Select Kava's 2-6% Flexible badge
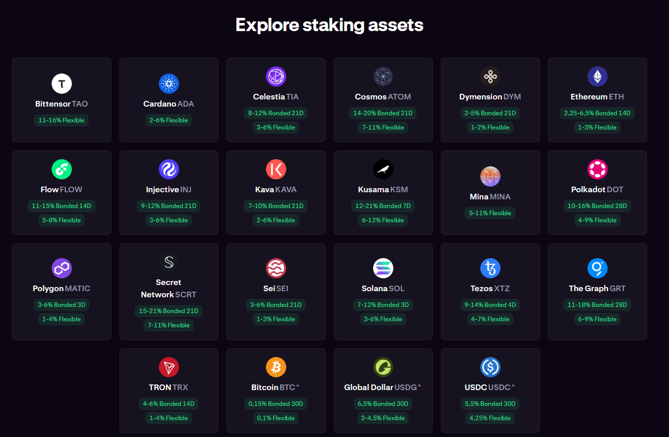 [276, 220]
